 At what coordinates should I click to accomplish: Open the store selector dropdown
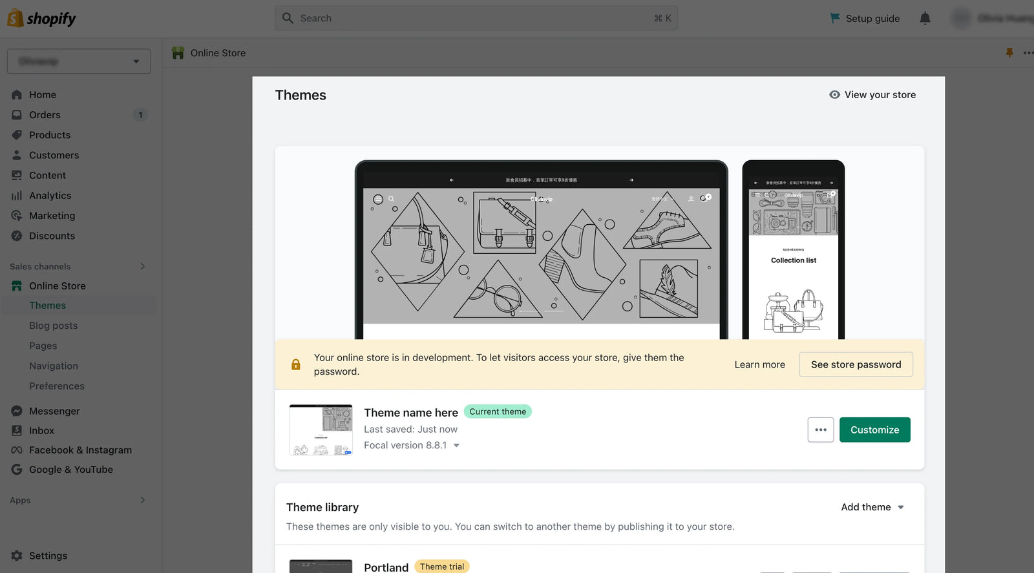[x=79, y=61]
